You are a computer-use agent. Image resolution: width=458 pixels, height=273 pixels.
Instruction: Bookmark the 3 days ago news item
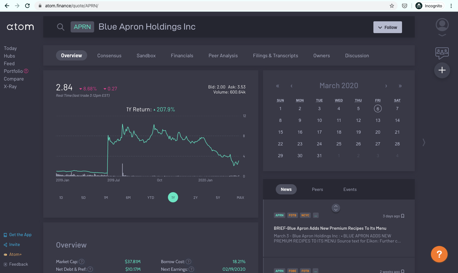click(403, 216)
